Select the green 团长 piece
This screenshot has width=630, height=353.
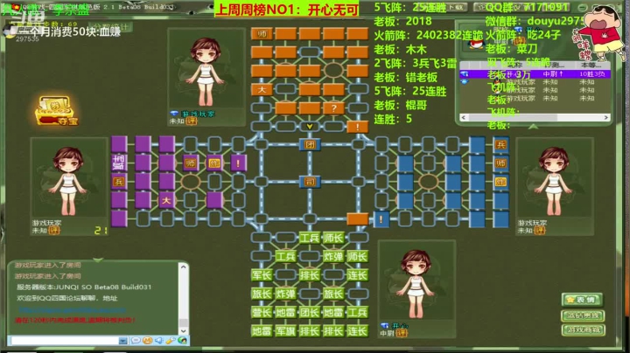click(x=310, y=313)
